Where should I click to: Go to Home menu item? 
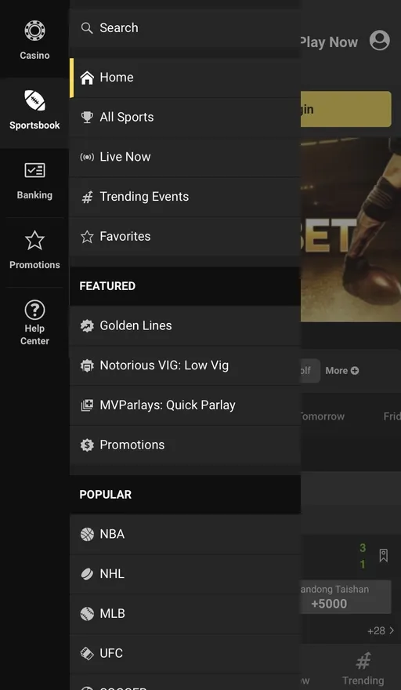click(x=185, y=78)
